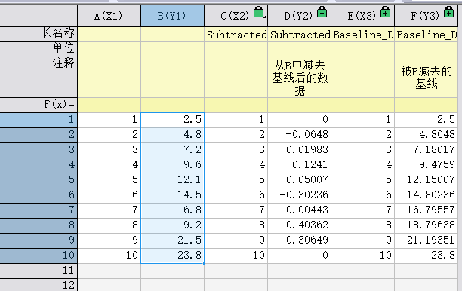Click cell value 9.6 in column B
The width and height of the screenshot is (462, 291).
pos(172,165)
